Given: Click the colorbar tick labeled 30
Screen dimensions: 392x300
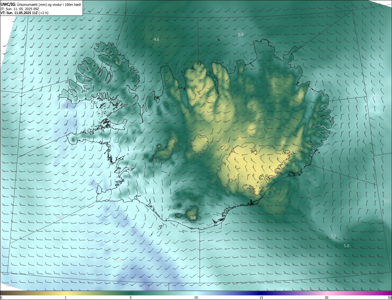Looking at the screenshot, I should (326, 298).
